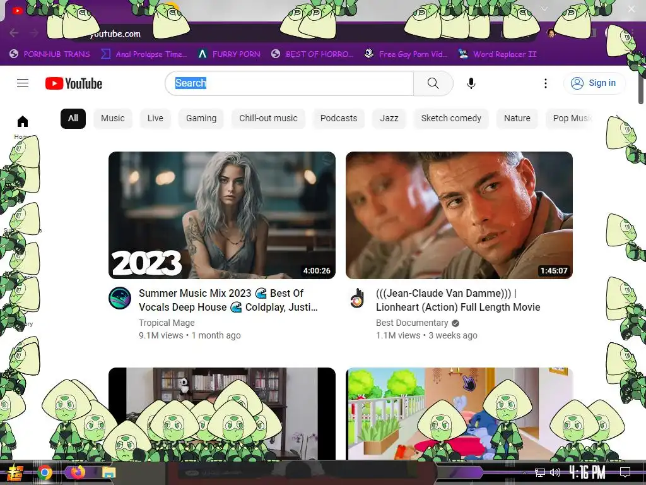Start voice search with the microphone icon
646x485 pixels.
click(471, 83)
